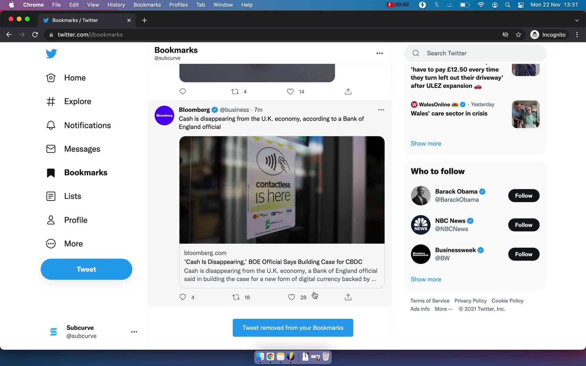The height and width of the screenshot is (366, 586).
Task: Click the Bookmarks page options ellipsis
Action: pos(380,53)
